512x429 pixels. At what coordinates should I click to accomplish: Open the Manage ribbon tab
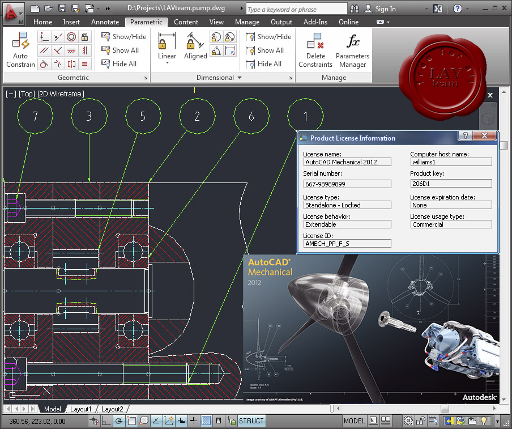pos(247,22)
